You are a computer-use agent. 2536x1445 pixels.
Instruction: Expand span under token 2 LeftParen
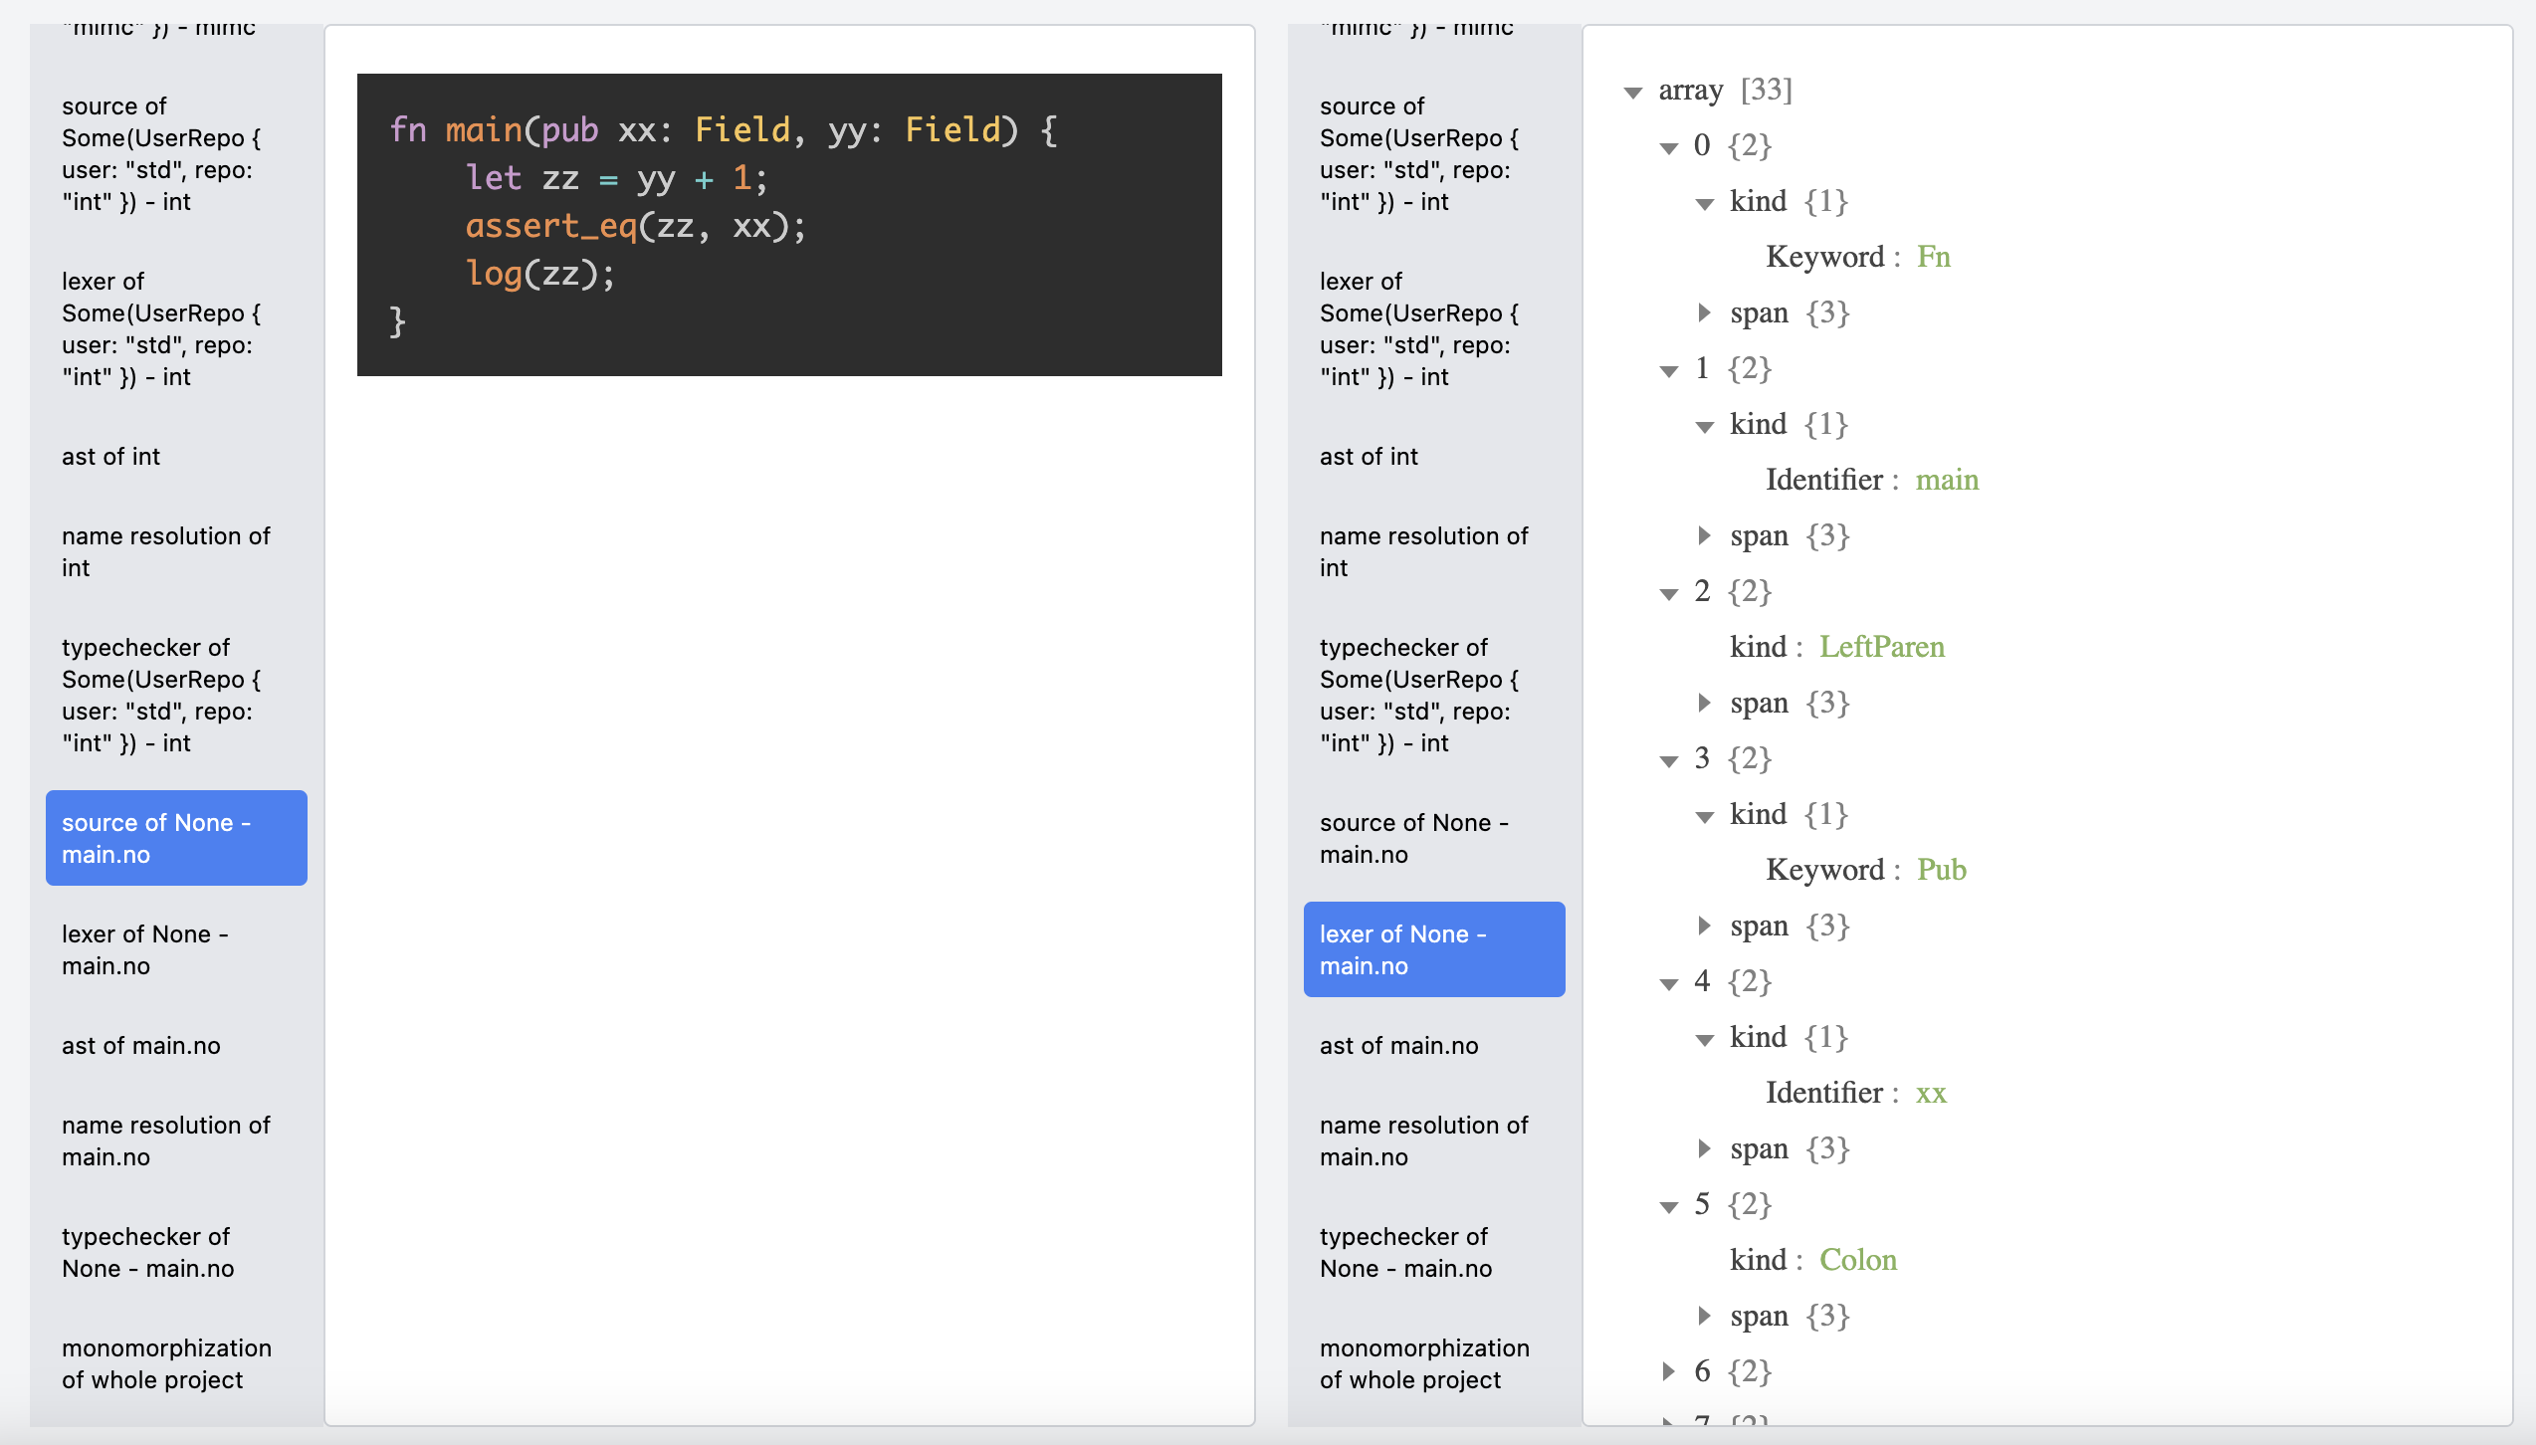coord(1704,704)
